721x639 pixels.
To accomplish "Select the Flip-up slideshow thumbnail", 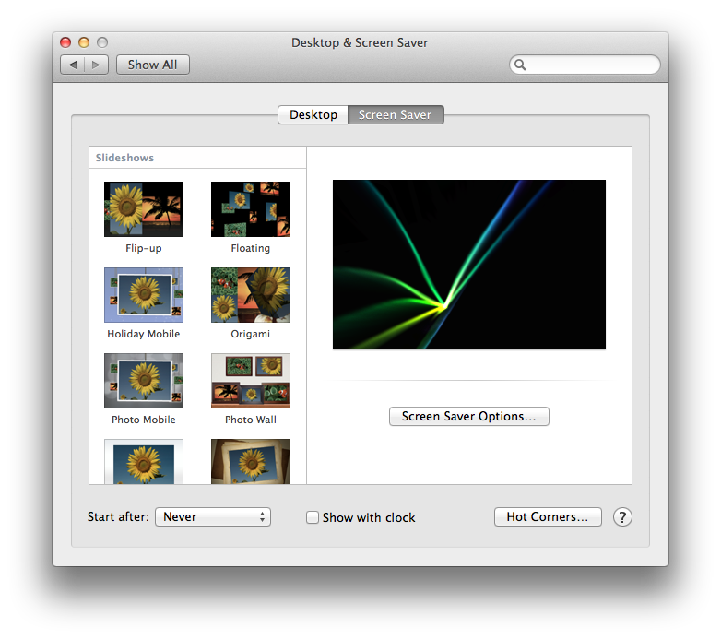I will coord(144,209).
